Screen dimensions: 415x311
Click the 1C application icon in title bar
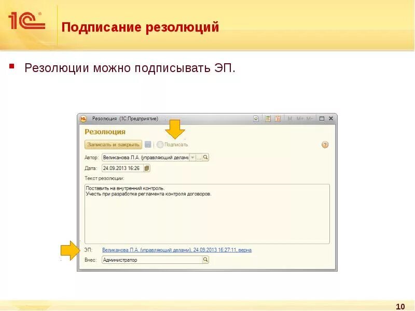pyautogui.click(x=83, y=119)
